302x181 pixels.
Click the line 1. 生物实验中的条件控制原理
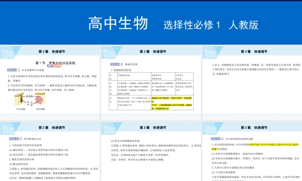(26, 145)
